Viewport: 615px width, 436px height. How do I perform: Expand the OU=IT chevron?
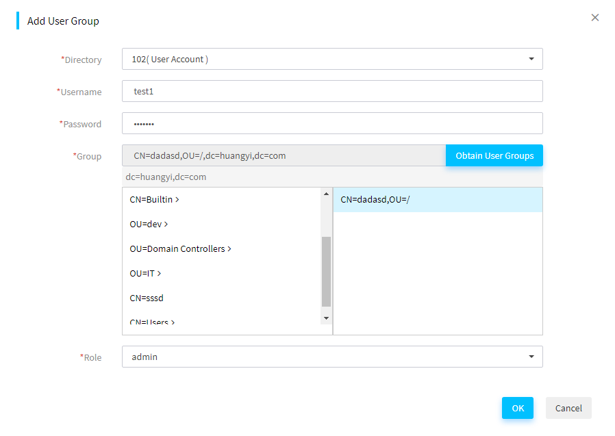coord(159,274)
